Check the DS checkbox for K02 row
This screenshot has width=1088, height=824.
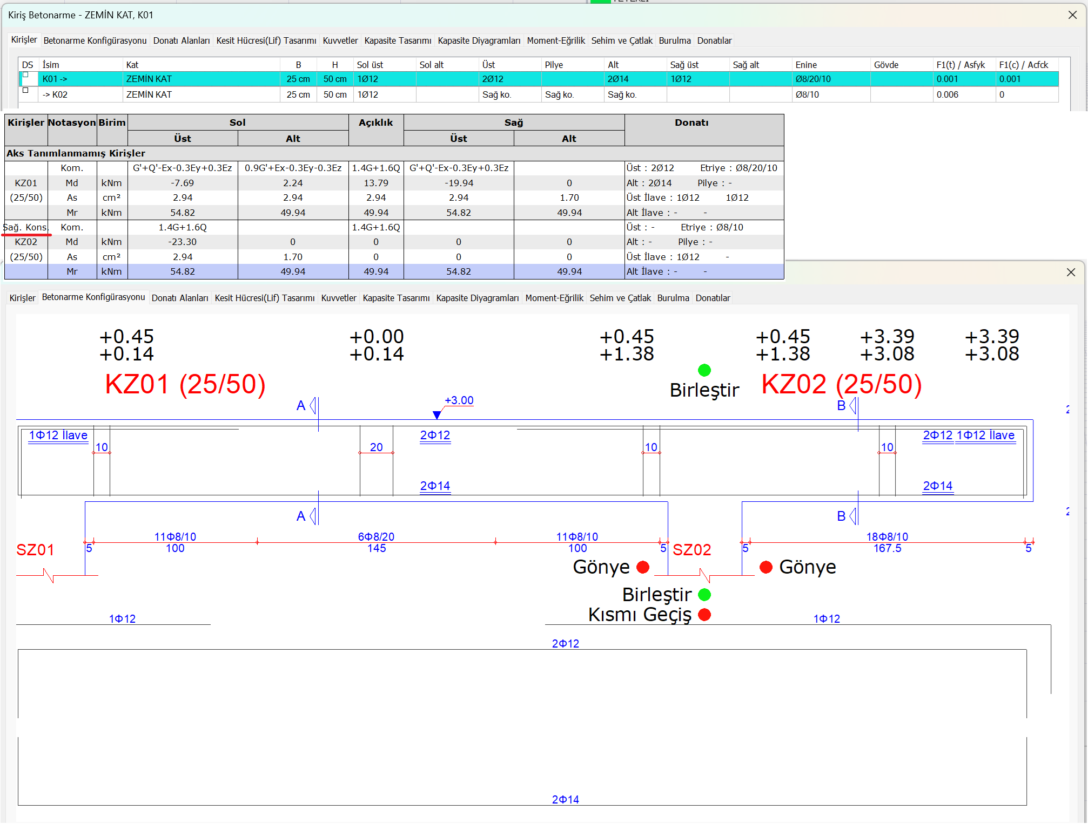[x=25, y=91]
